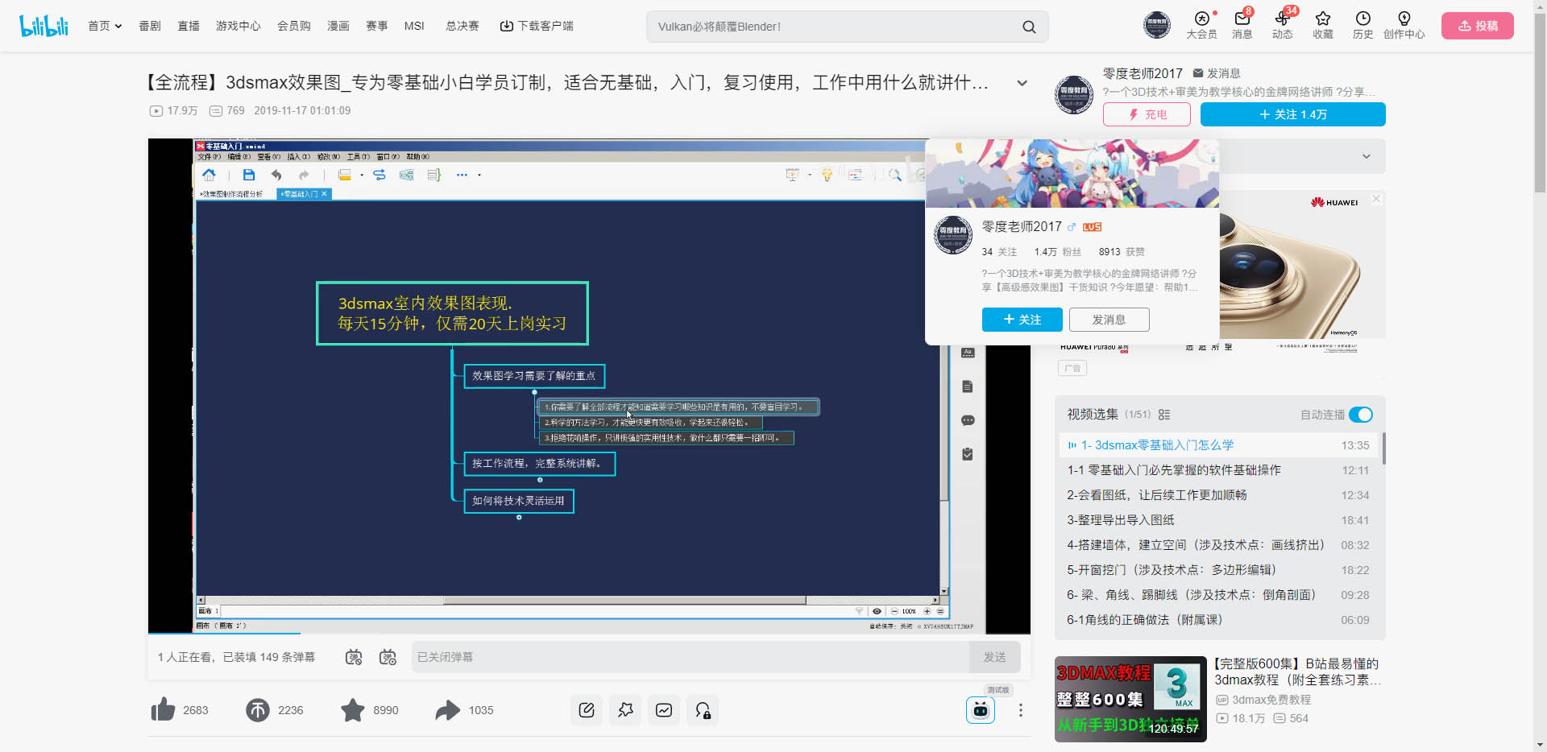Open danmaku settings icon
This screenshot has height=752, width=1547.
pyautogui.click(x=388, y=657)
